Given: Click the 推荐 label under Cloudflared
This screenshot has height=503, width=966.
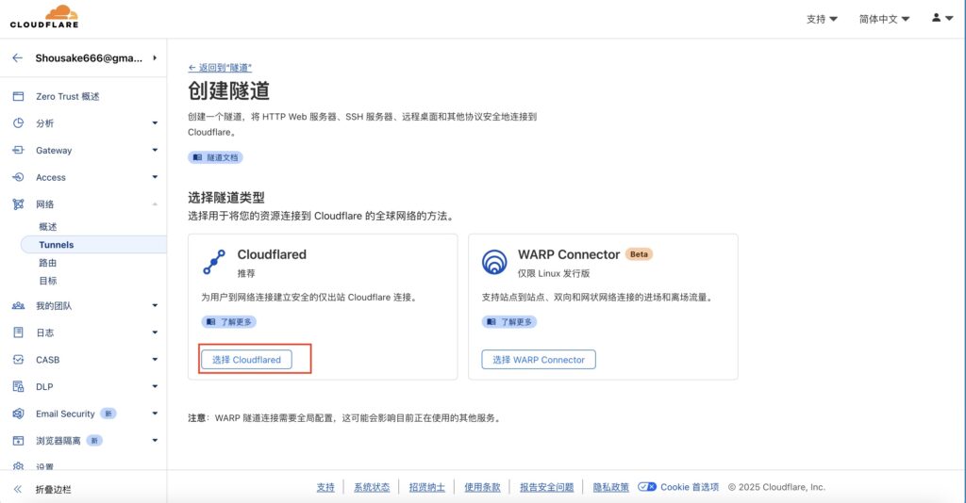Looking at the screenshot, I should 246,274.
